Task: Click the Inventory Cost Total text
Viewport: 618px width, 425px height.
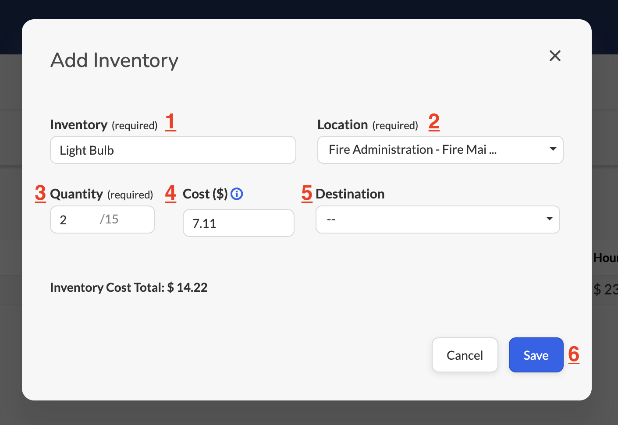Action: 129,287
